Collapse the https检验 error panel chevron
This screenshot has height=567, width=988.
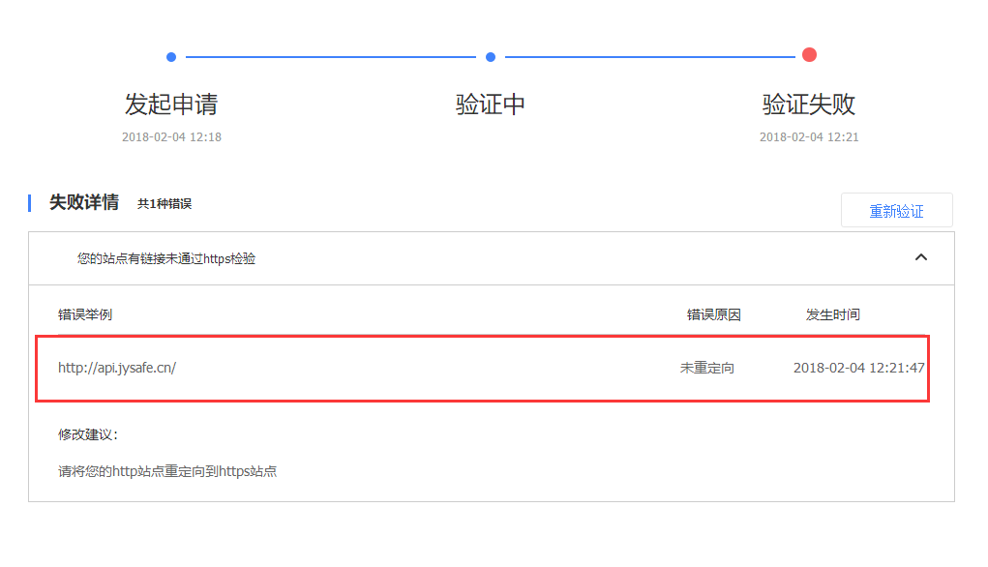point(920,257)
